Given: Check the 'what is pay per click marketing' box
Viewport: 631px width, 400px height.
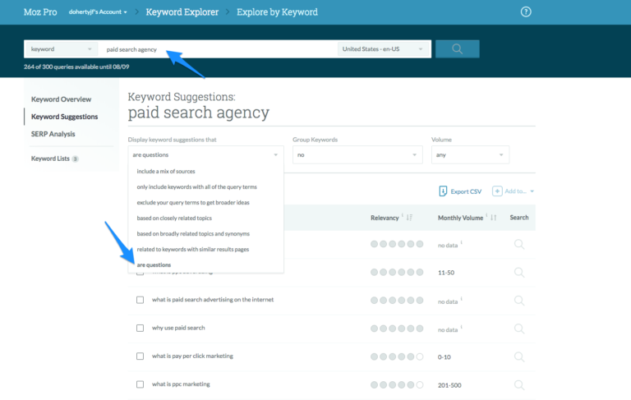Looking at the screenshot, I should tap(140, 356).
